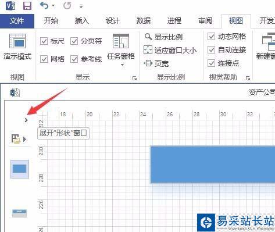The height and width of the screenshot is (232, 275).
Task: Open 视觉帮助 group dialog launcher
Action: pos(248,78)
